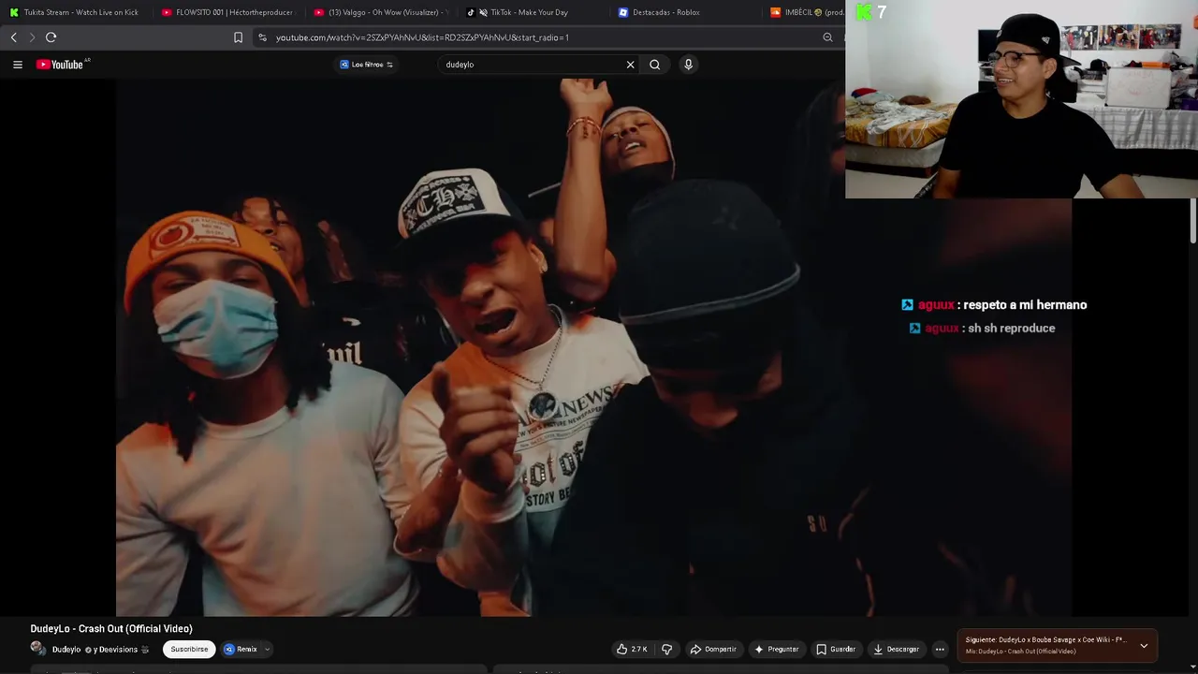Click chat message 'respeto a mi hermano'
The image size is (1198, 674).
[1025, 305]
